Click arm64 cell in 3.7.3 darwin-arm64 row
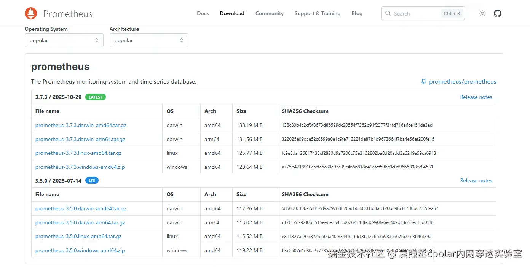This screenshot has height=267, width=530. pos(212,139)
